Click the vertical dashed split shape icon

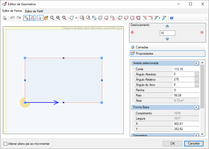120,18
